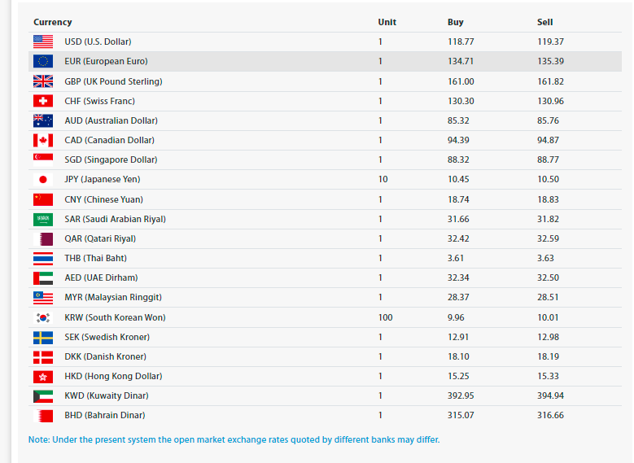Click SEK buy rate 12.91

coord(458,337)
